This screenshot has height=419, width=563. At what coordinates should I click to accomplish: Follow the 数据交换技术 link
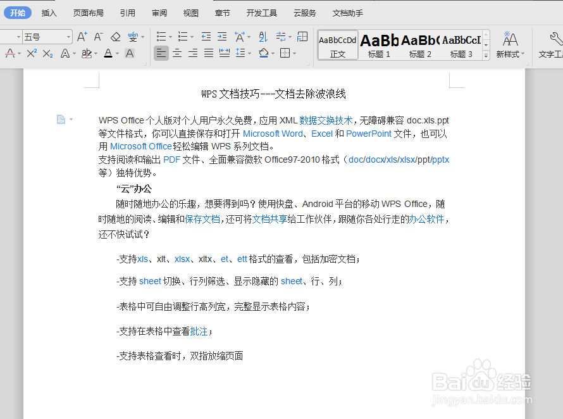pos(326,120)
